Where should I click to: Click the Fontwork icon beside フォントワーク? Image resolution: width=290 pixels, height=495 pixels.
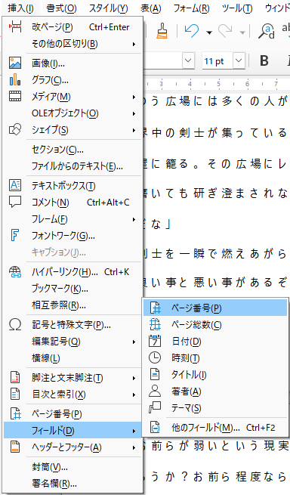tap(15, 235)
